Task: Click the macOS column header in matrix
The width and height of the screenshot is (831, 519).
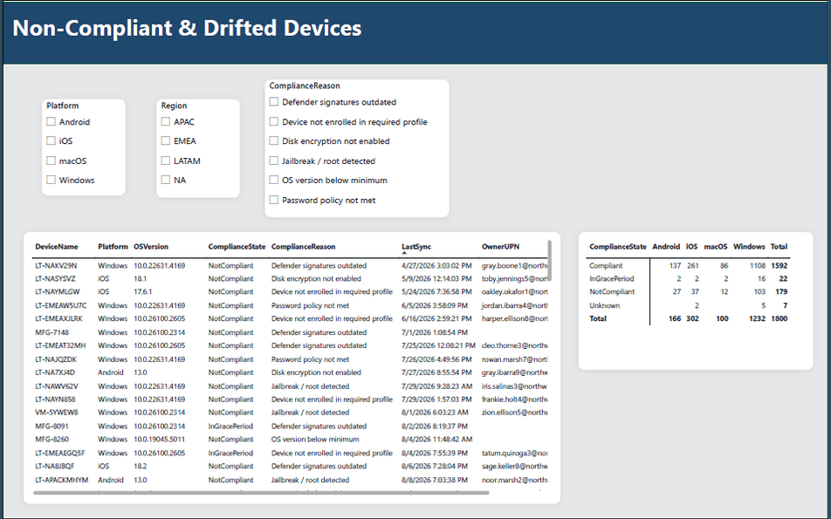Action: click(x=716, y=247)
